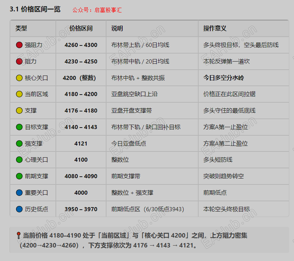Click the 前期低点区 (6/30低点3943) description
Viewport: 294px width, 261px height.
pos(148,209)
